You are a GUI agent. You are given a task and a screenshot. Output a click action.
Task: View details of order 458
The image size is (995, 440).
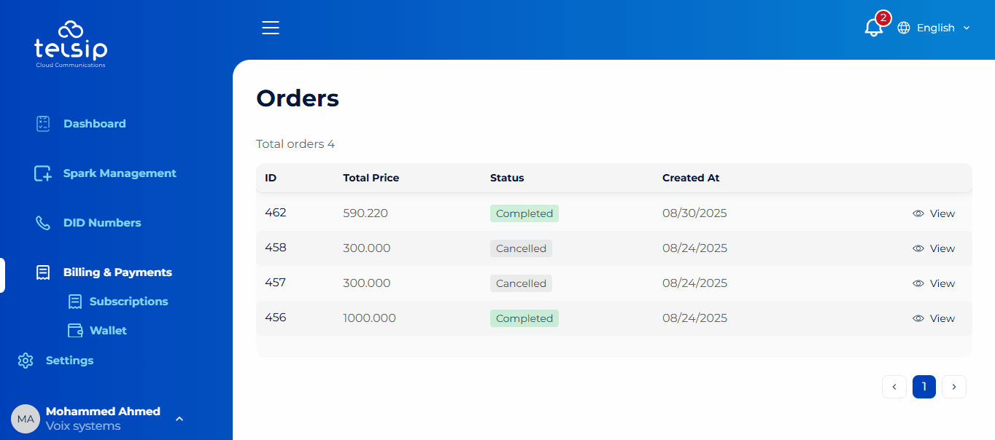[934, 248]
